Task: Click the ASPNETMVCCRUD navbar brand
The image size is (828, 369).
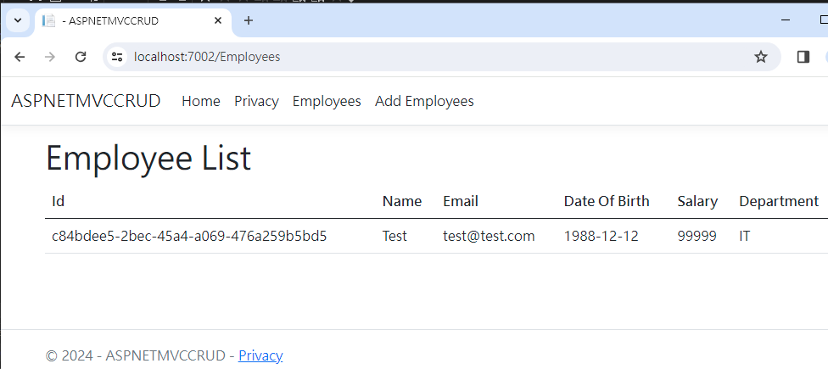Action: click(86, 101)
